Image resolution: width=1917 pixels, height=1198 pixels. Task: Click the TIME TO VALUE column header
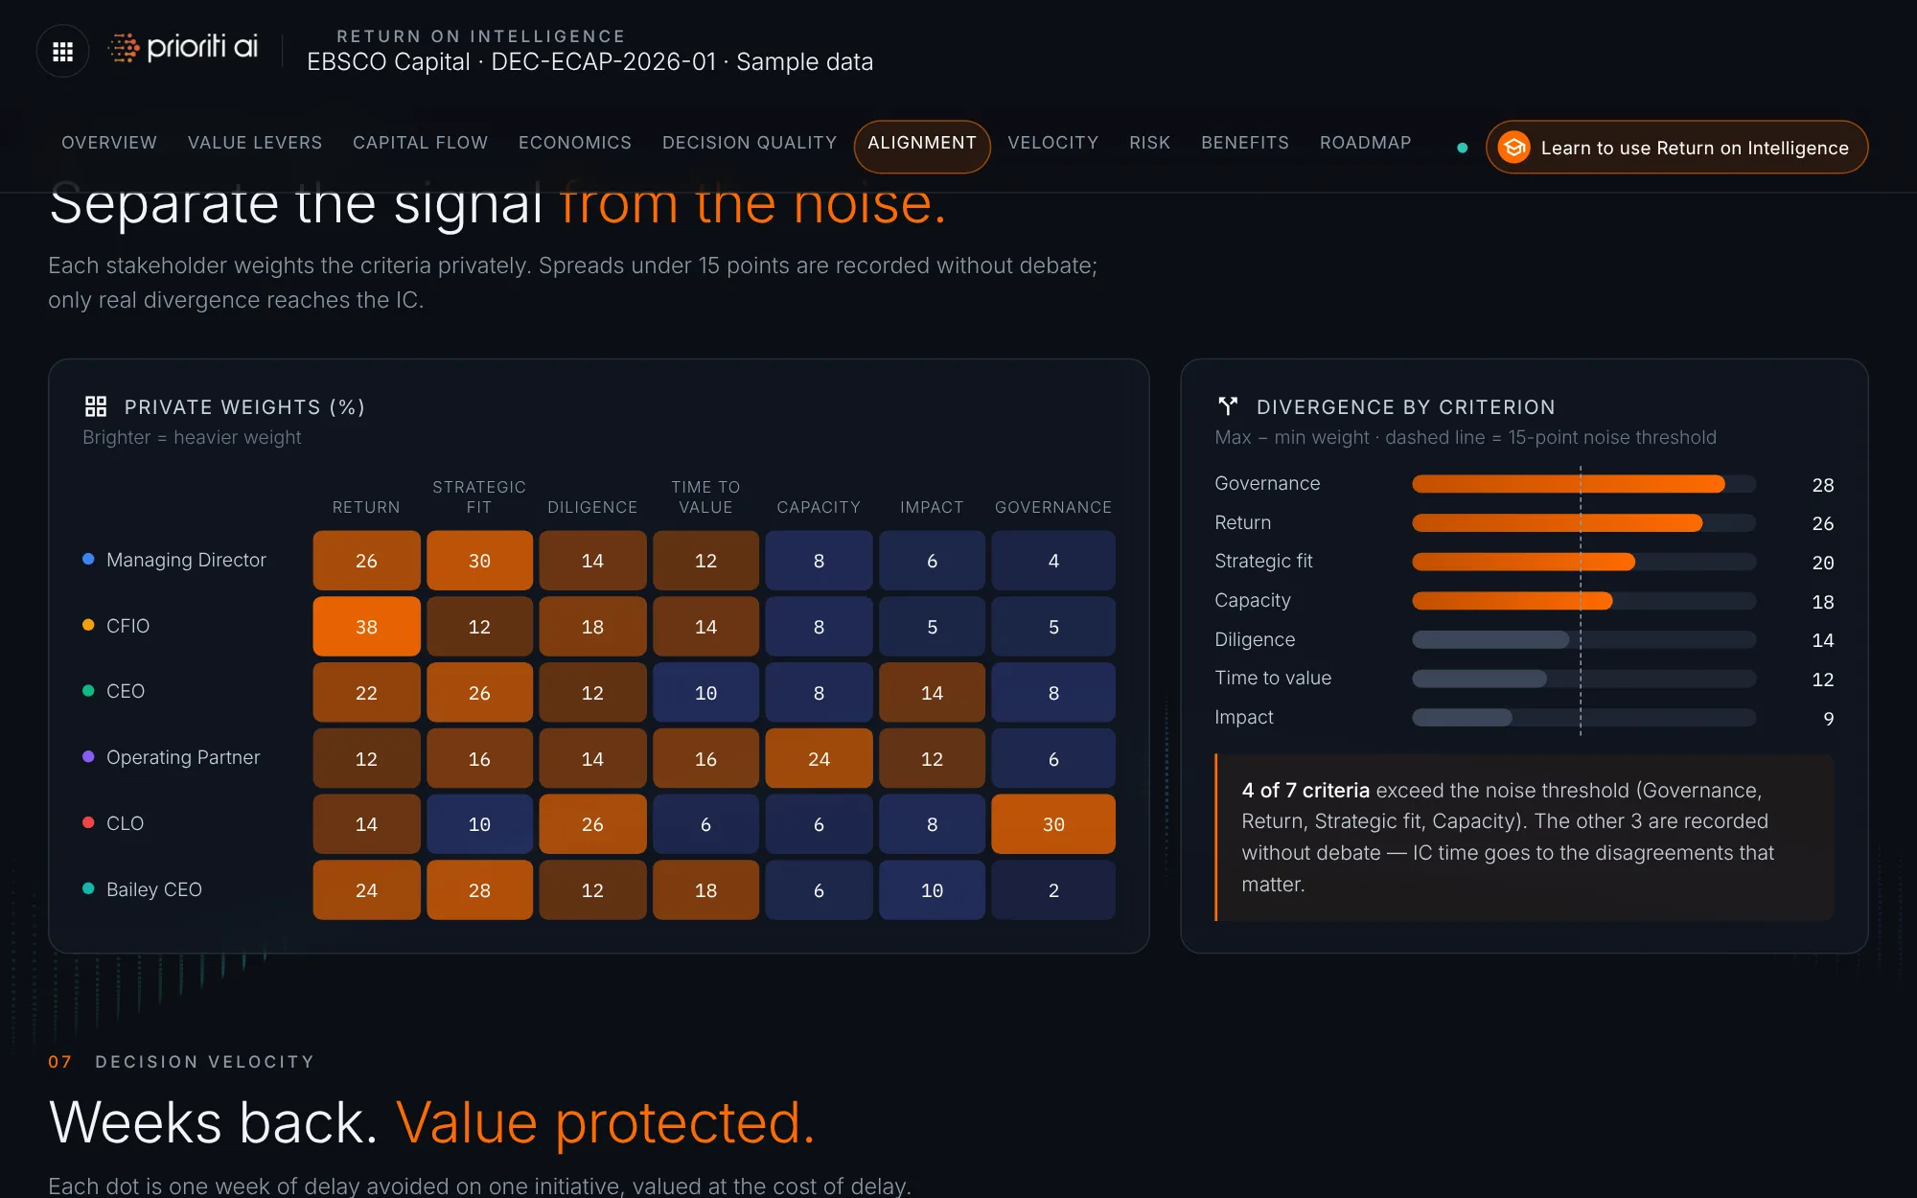(x=705, y=497)
